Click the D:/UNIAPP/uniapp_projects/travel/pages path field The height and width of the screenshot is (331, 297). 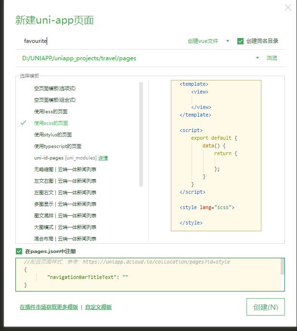click(x=135, y=58)
